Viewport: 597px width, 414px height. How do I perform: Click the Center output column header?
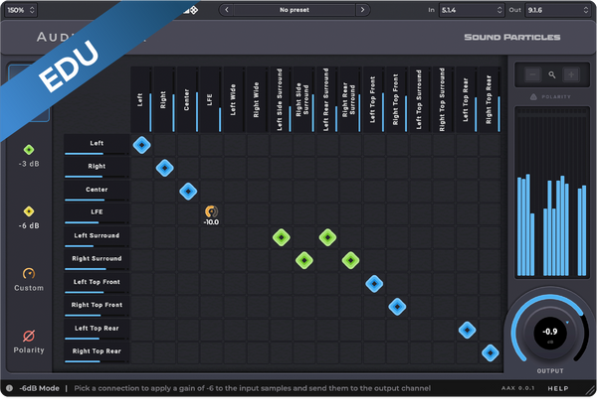[187, 99]
